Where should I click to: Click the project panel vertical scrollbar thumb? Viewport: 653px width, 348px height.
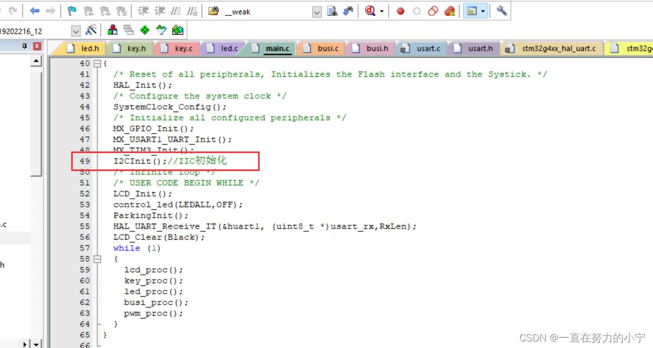coord(36,124)
